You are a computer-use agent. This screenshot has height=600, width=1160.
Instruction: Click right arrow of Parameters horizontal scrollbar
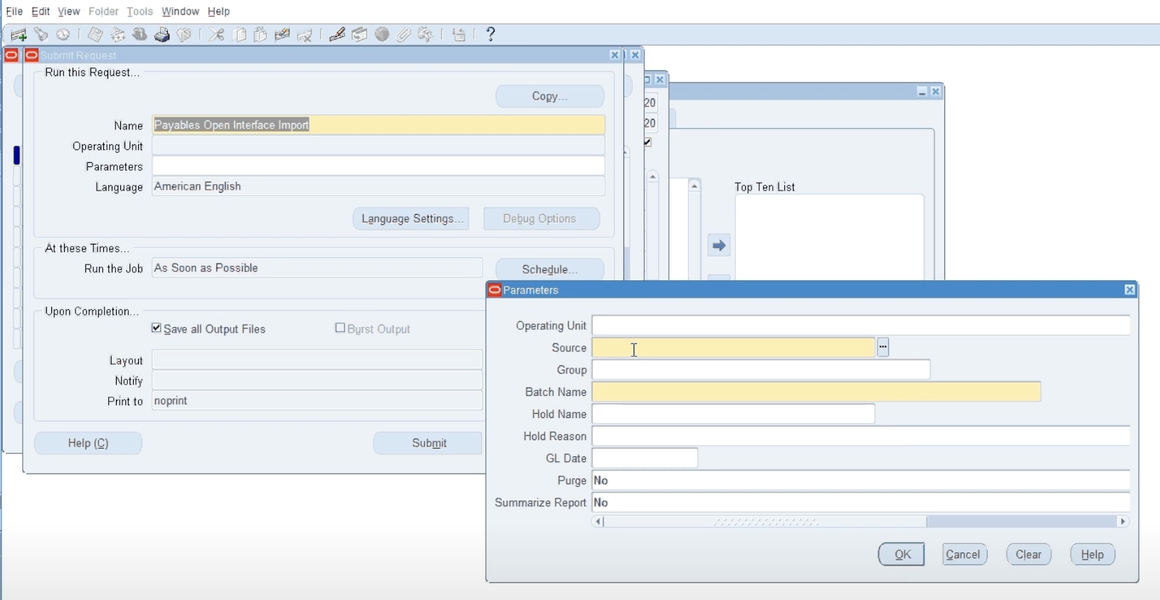pyautogui.click(x=1123, y=522)
